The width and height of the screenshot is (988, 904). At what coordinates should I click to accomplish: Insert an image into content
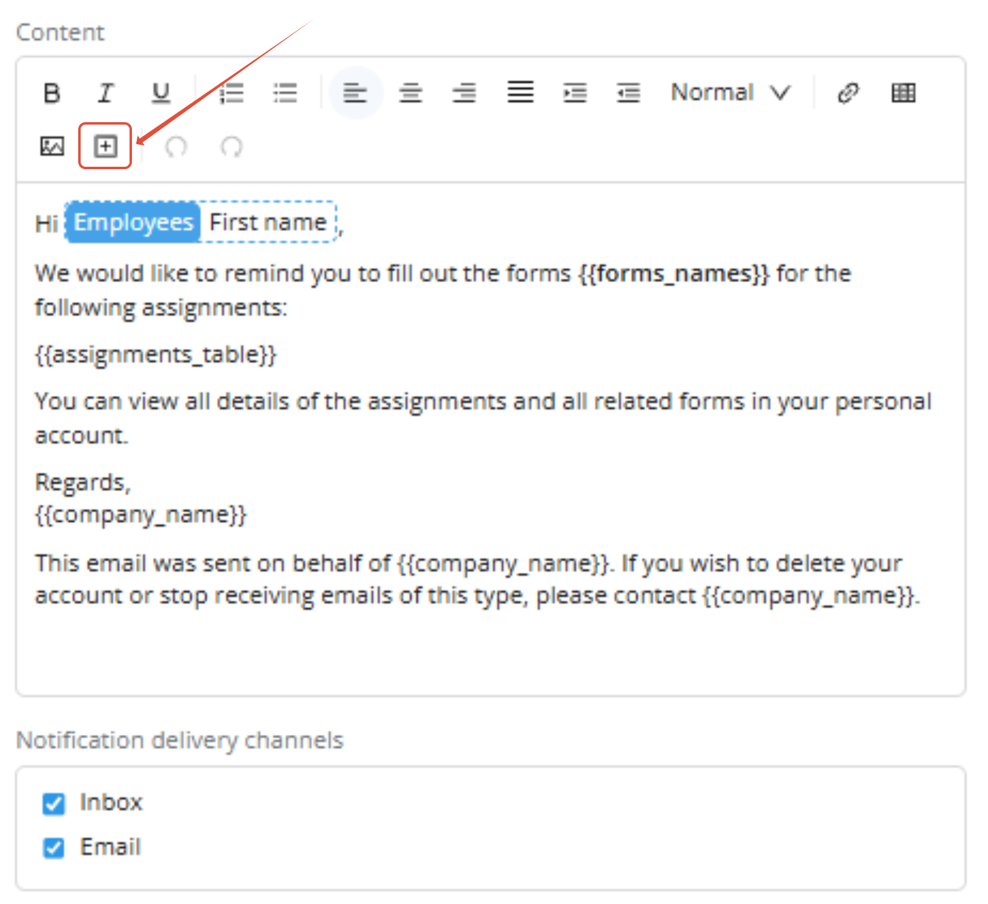point(52,147)
